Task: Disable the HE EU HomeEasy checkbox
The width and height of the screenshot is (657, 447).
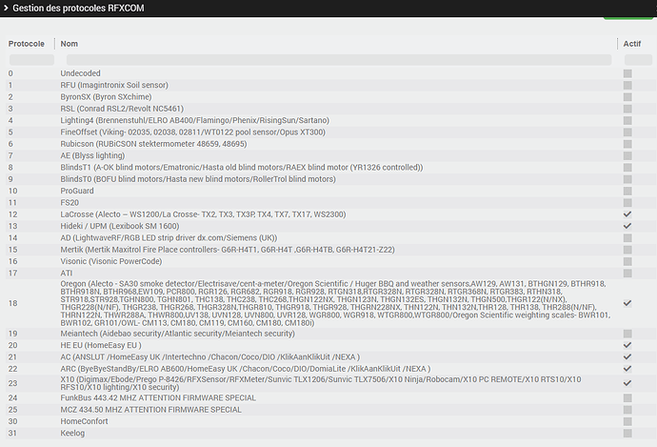Action: pyautogui.click(x=627, y=345)
